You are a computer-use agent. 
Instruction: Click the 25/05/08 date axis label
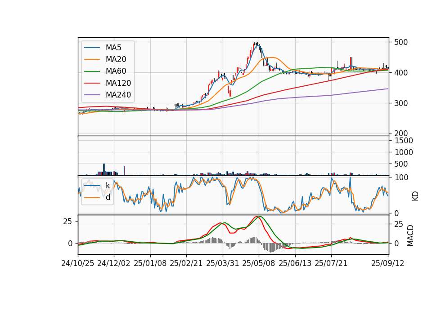point(258,263)
